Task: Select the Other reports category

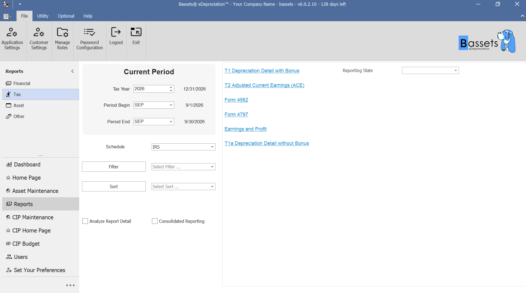Action: coord(41,116)
